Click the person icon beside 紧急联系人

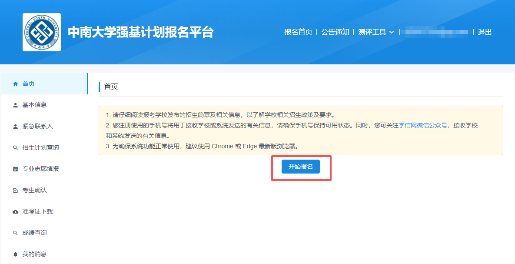click(16, 126)
